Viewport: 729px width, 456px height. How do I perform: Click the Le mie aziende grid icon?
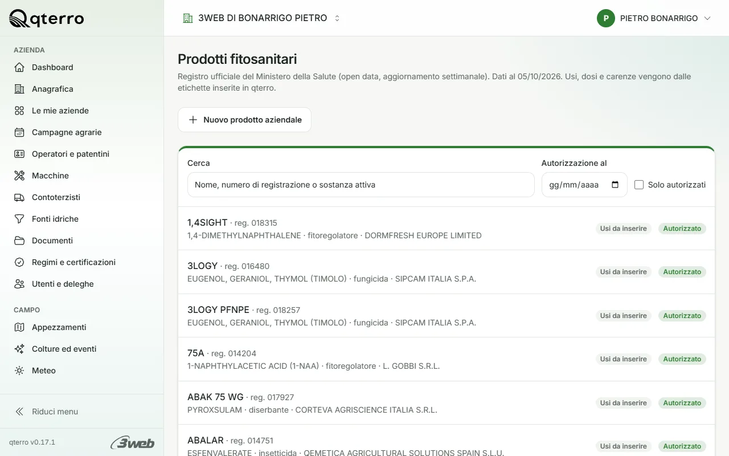coord(19,111)
